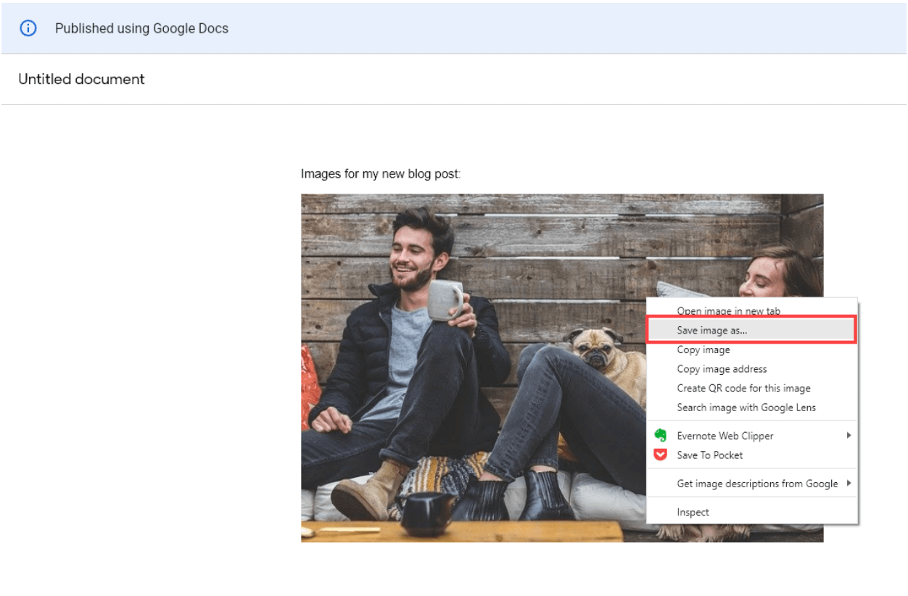Click the blue info icon in the banner
The image size is (908, 596).
coord(28,28)
